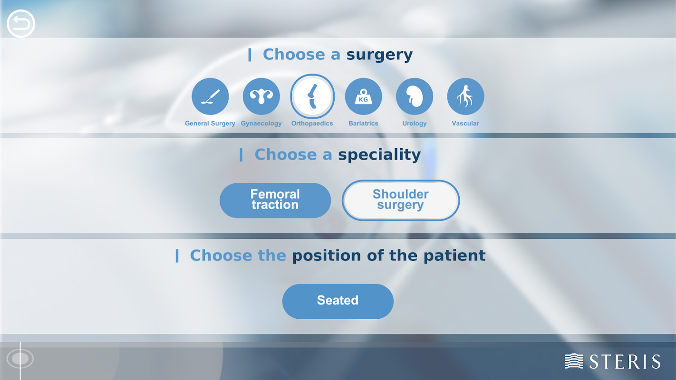Viewport: 676px width, 380px height.
Task: Click the Orthopaedics knee joint icon
Action: tap(312, 96)
